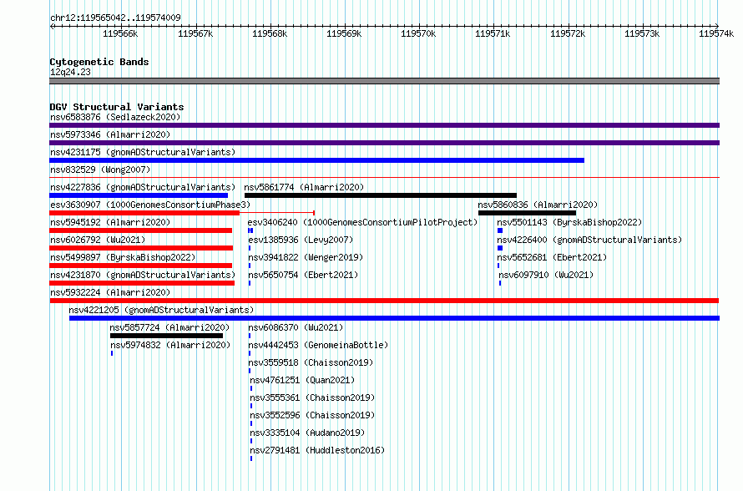Screen dimensions: 743x491
Task: Click the black bar of nsv5861774
Action: 381,195
